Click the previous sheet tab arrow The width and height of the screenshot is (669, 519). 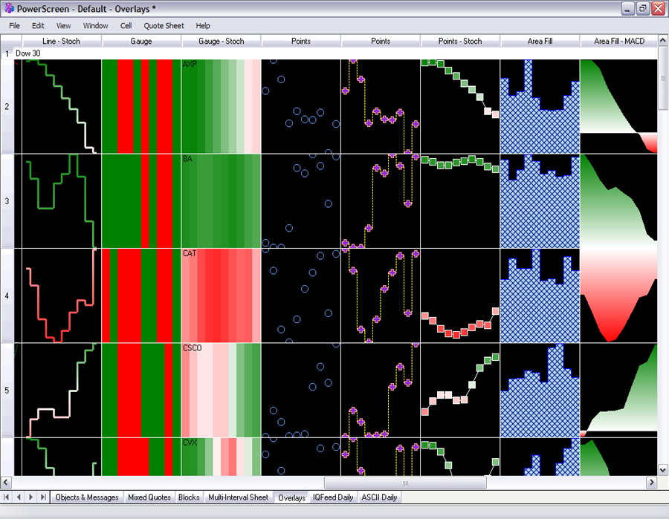pyautogui.click(x=19, y=497)
